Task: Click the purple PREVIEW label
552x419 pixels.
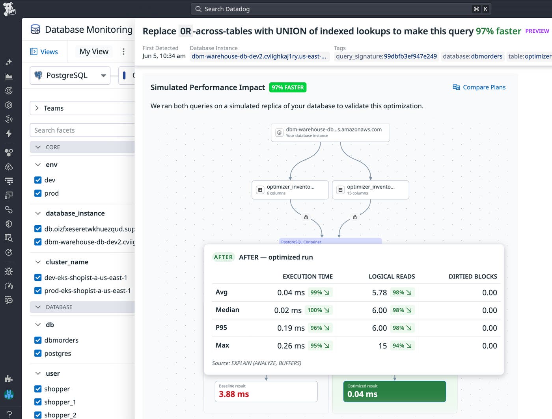Action: pyautogui.click(x=537, y=31)
